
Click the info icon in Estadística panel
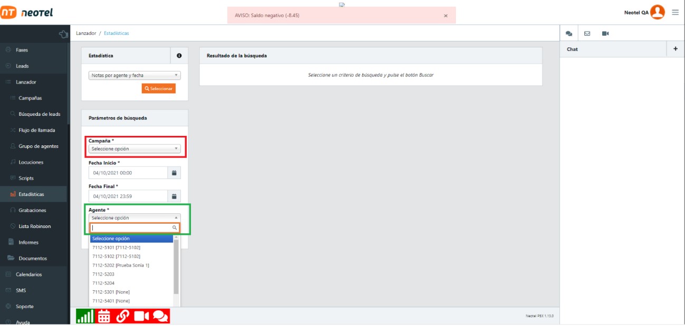pos(179,56)
